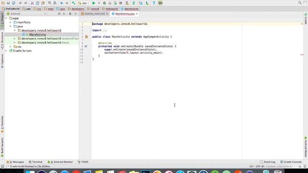Screen dimensions: 308x173
Task: Click the Copy toolbar icon
Action: (38, 3)
